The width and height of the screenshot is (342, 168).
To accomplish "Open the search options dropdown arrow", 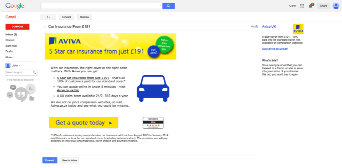I will pos(160,6).
